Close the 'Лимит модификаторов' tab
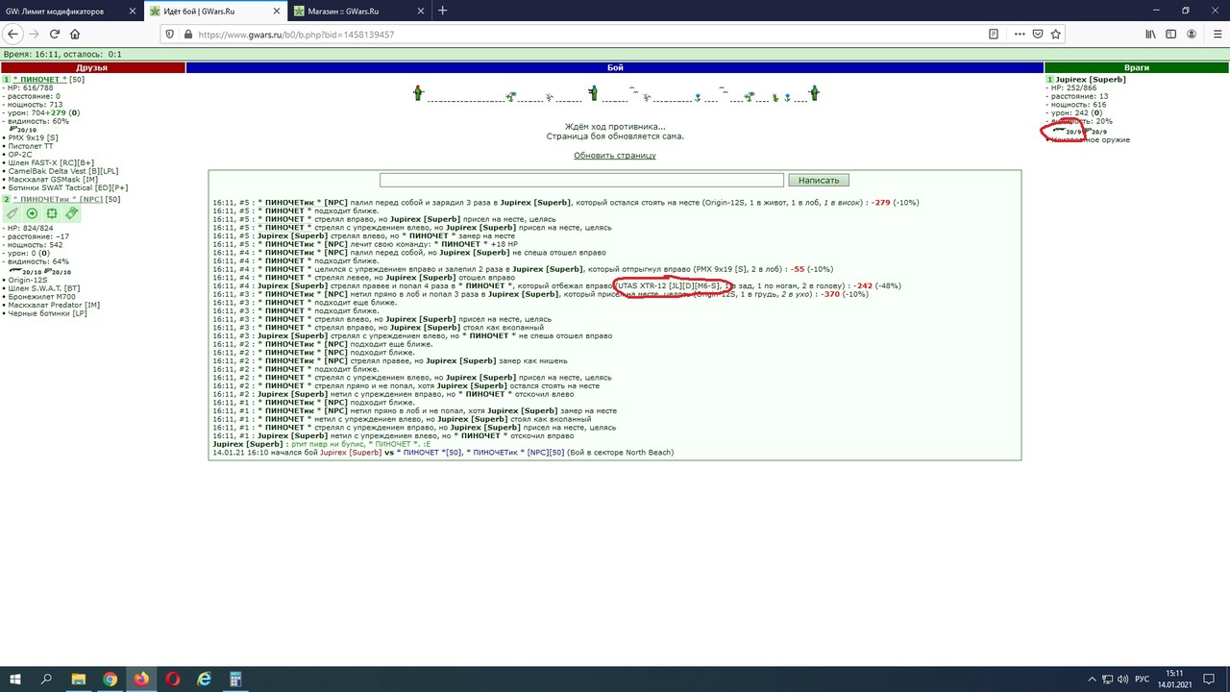Viewport: 1230px width, 692px height. click(x=133, y=11)
